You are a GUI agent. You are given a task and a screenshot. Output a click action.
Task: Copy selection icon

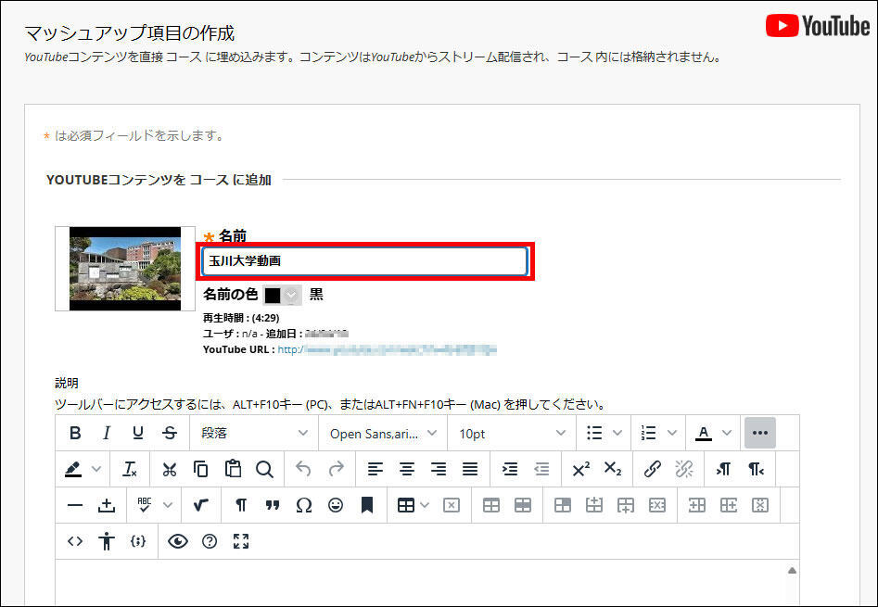(x=200, y=469)
